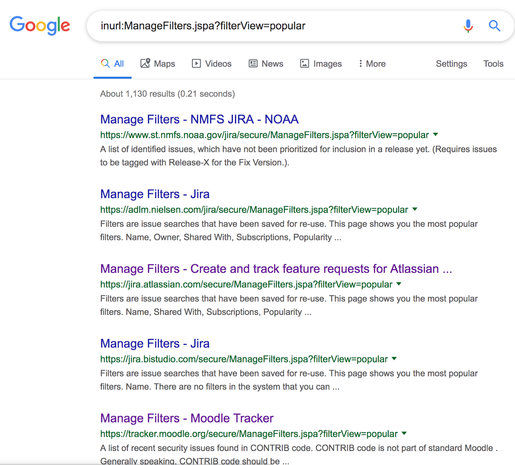Open the Manage Filters - NMFS JIRA - NOAA result
515x465 pixels.
coord(199,119)
